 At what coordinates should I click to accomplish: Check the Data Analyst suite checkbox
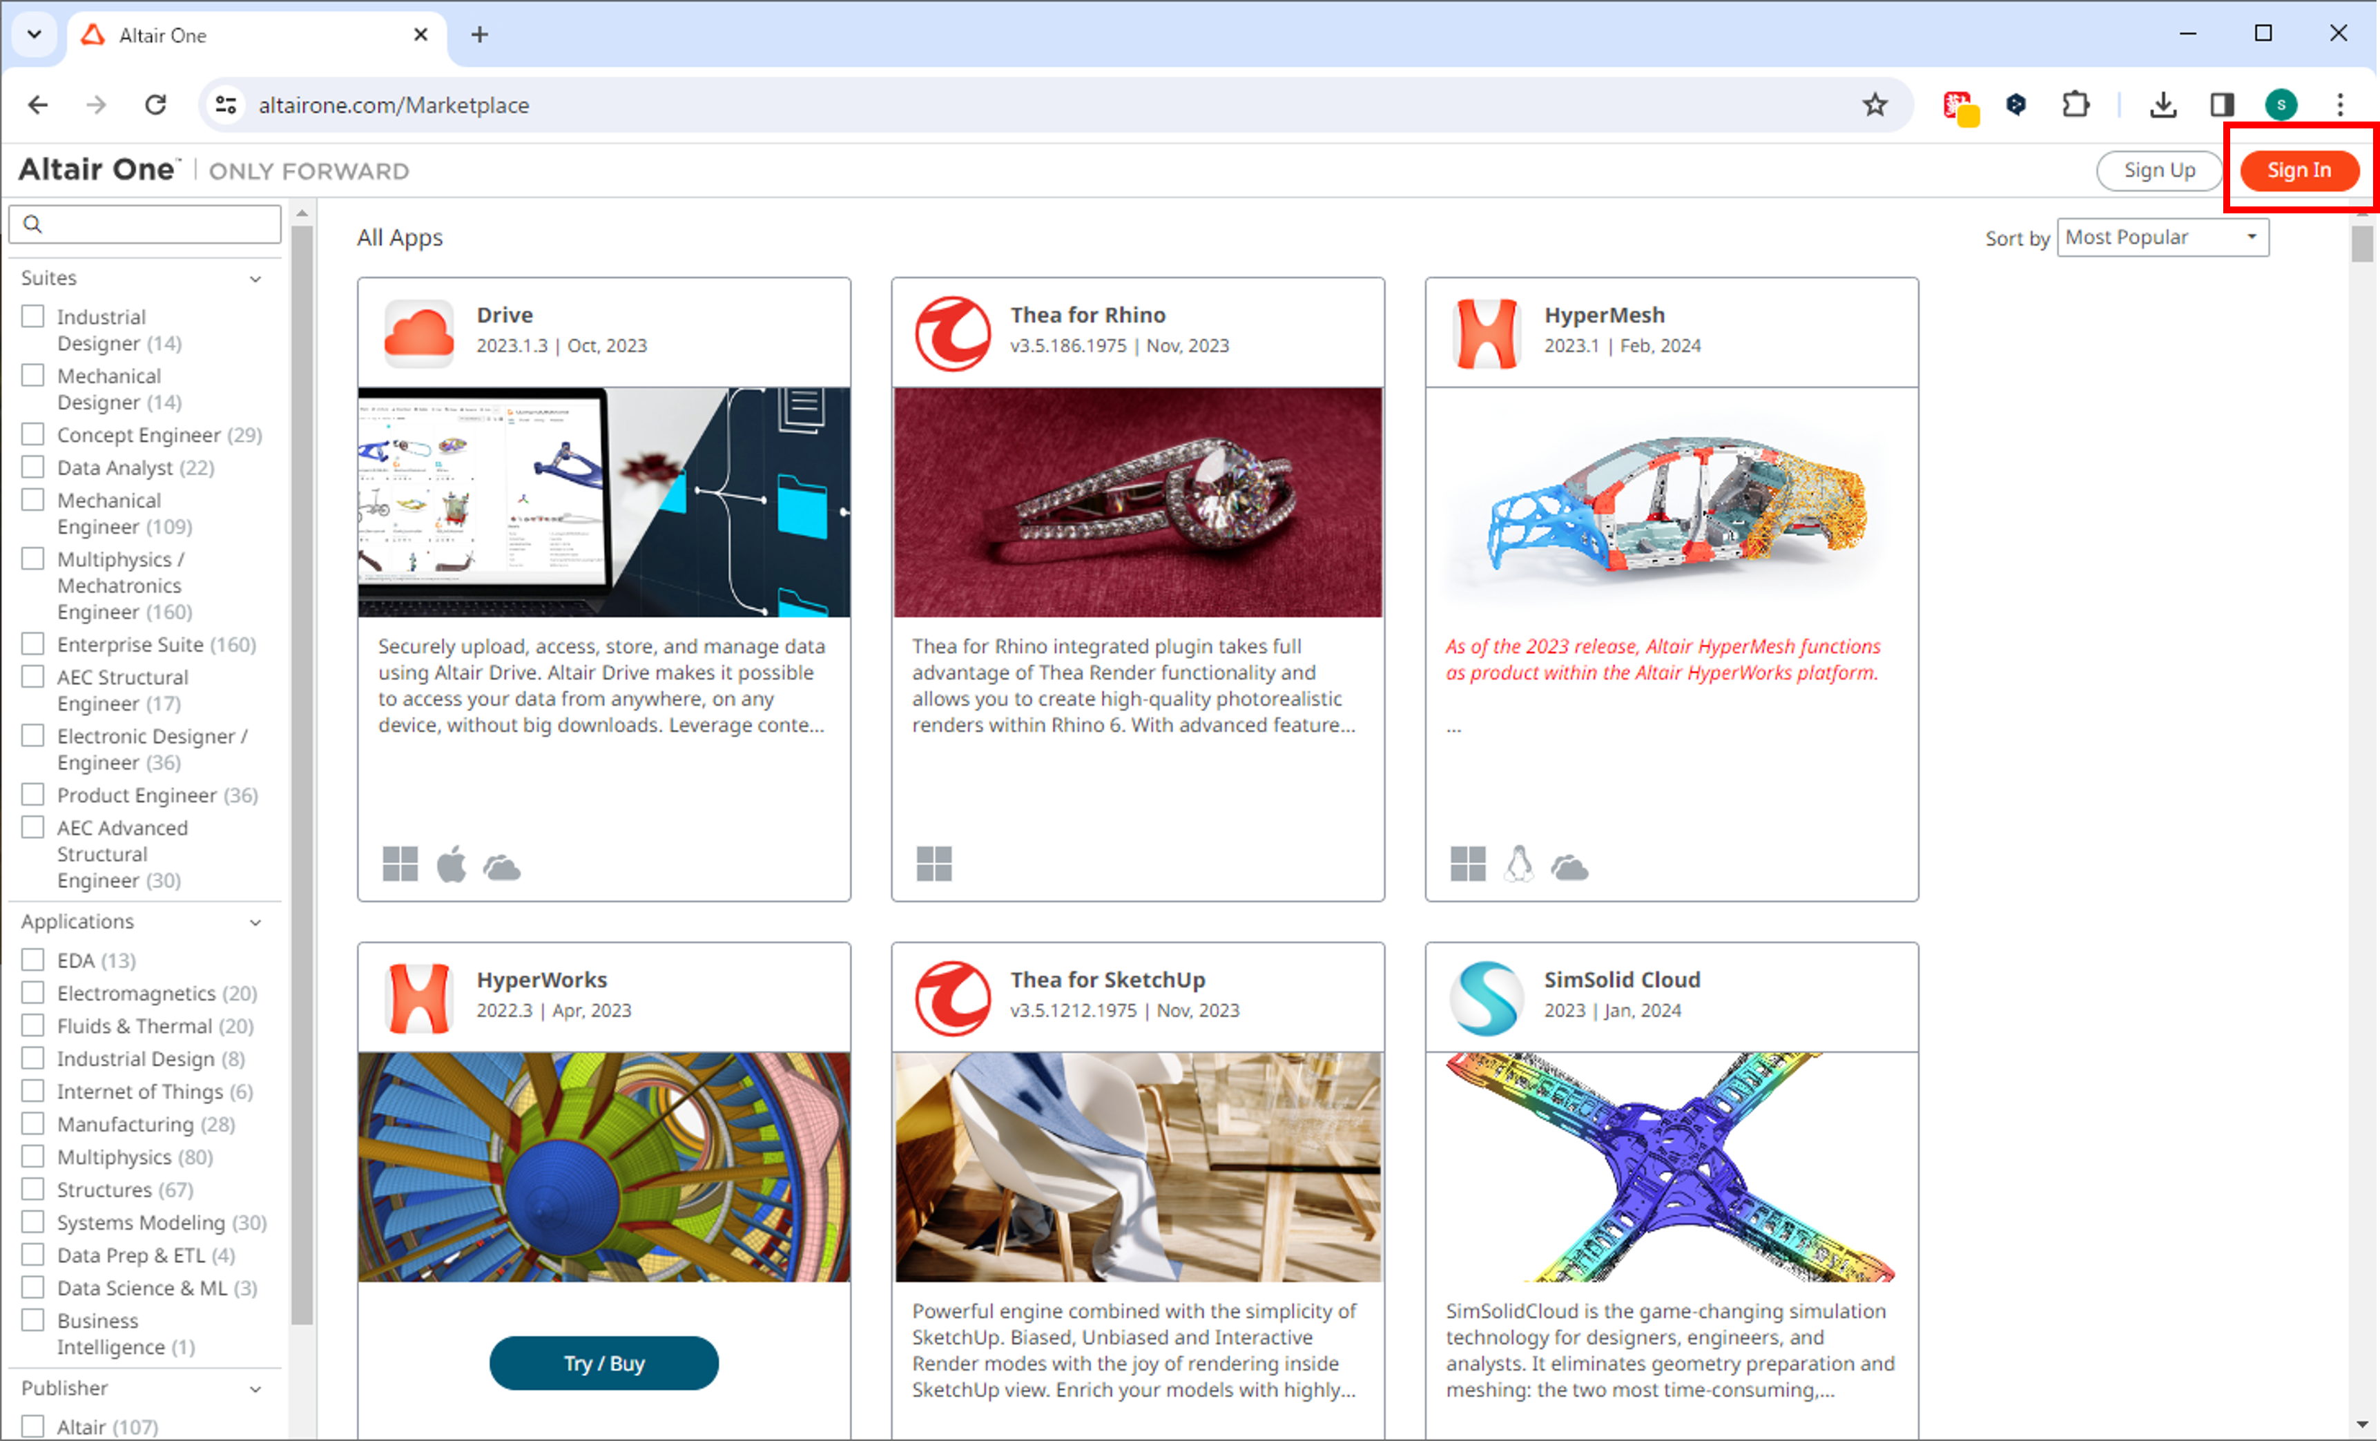point(33,467)
